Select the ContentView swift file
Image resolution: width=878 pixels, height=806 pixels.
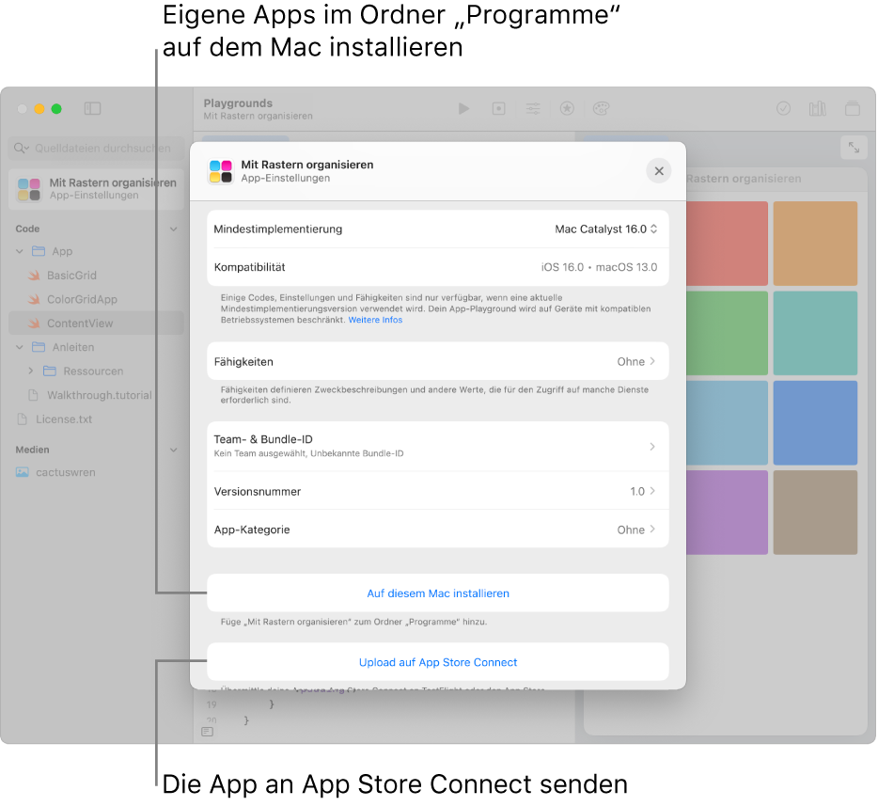pos(96,324)
